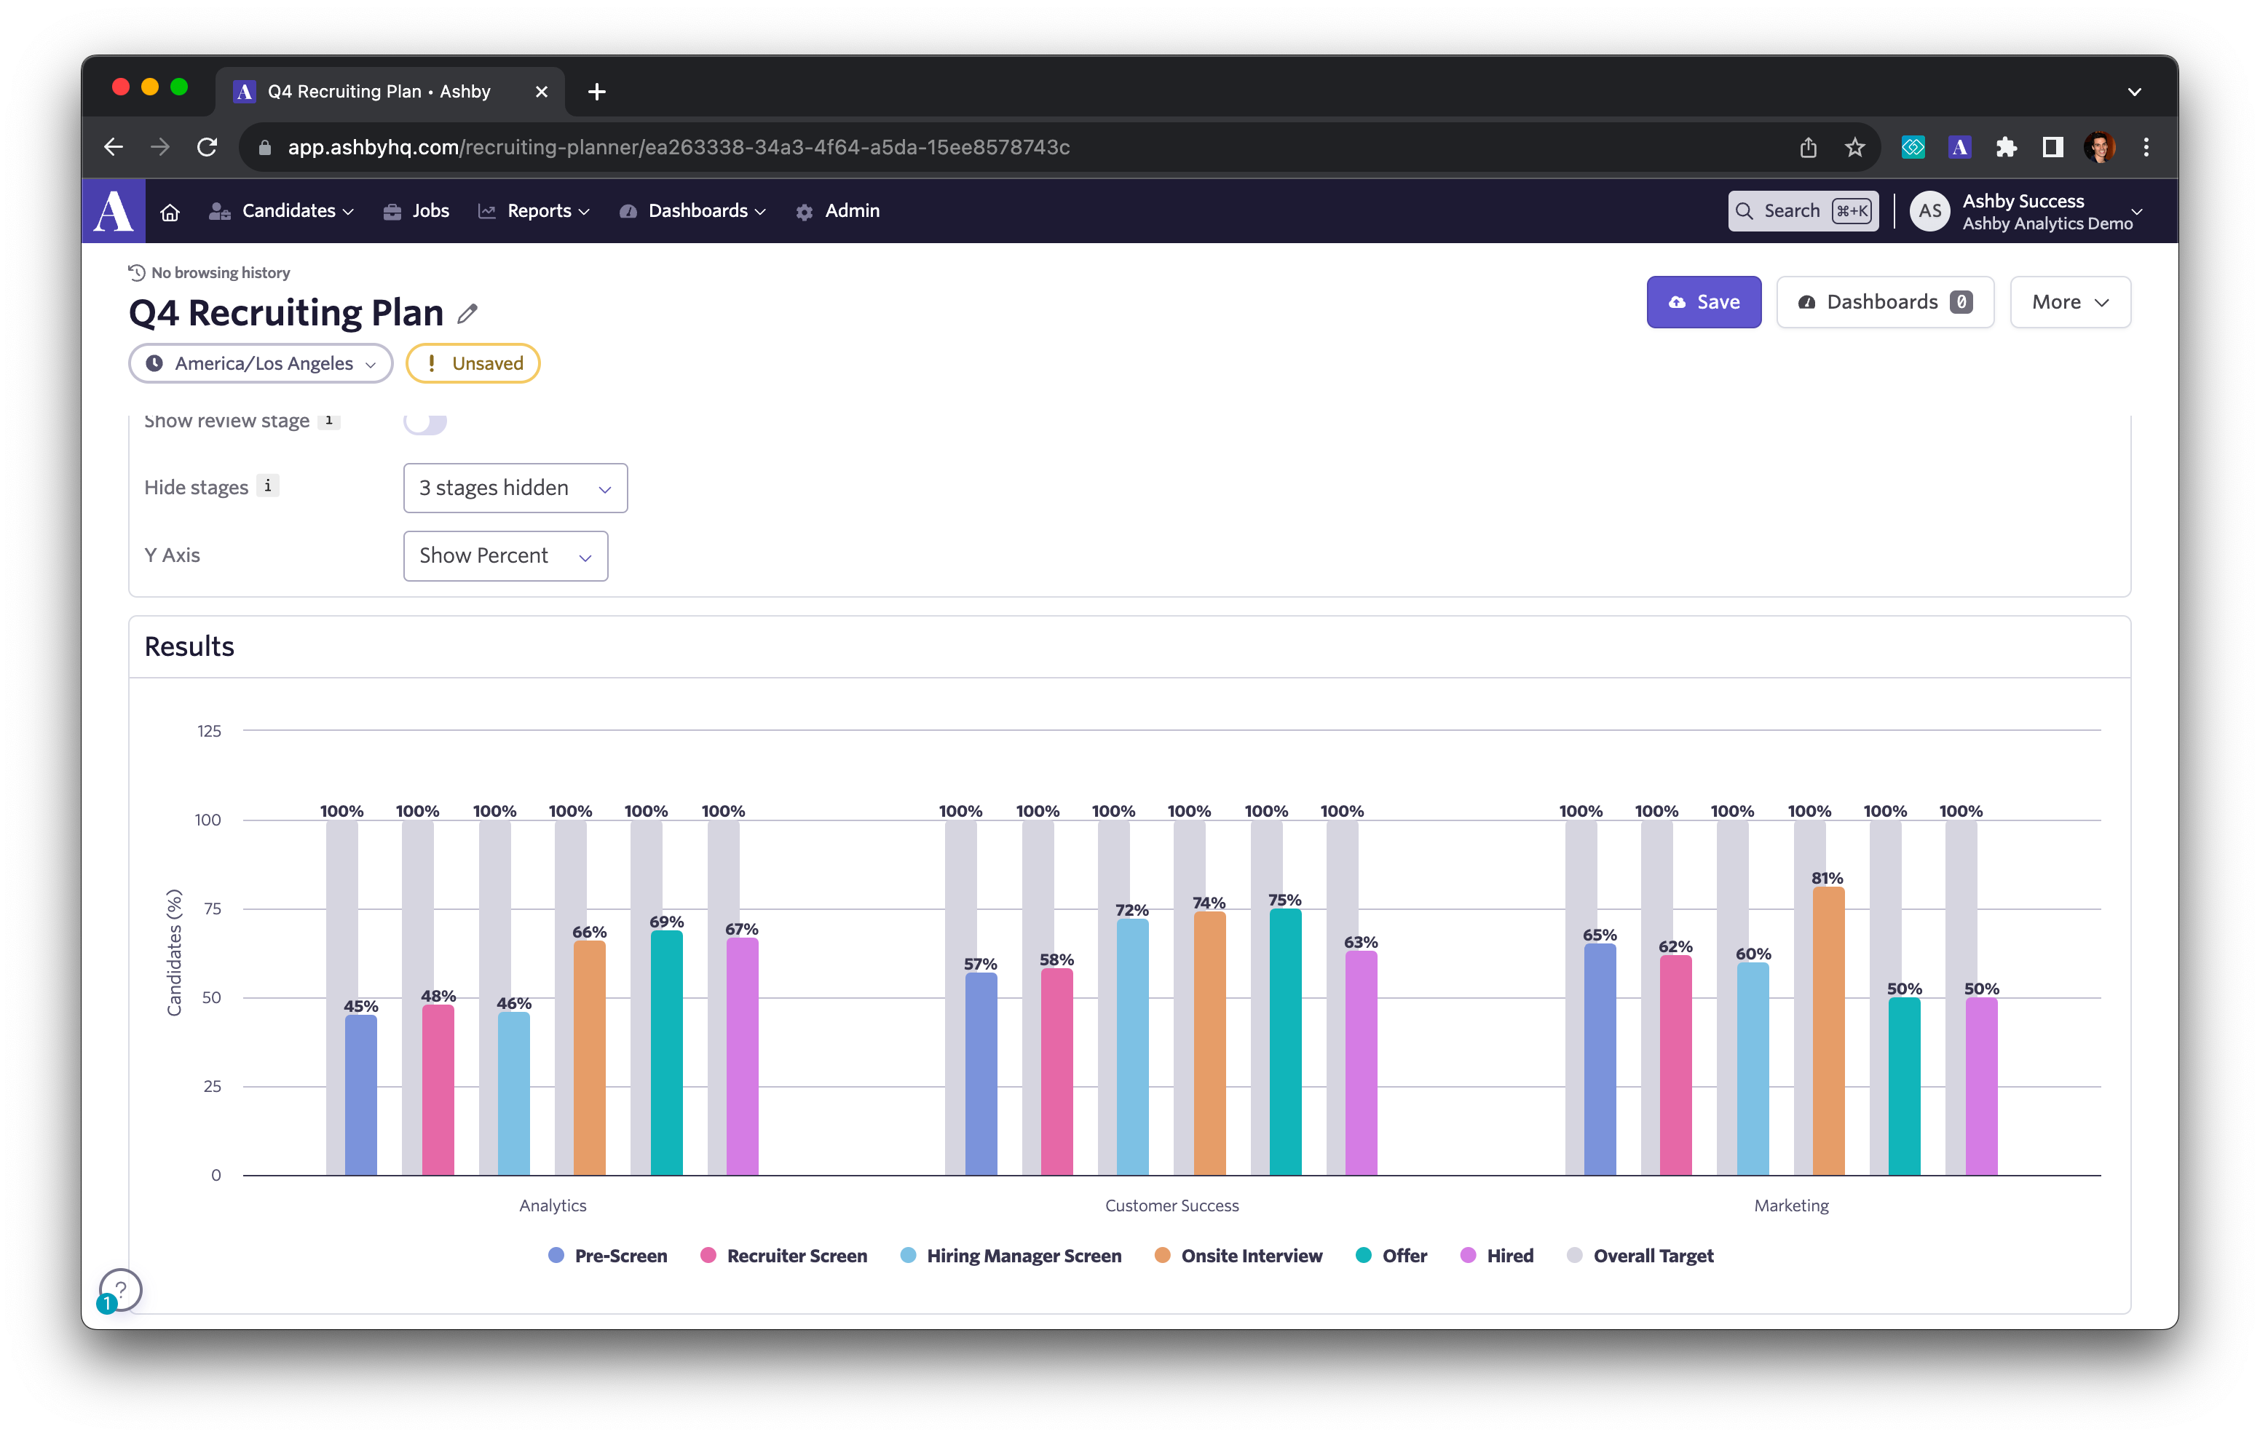The width and height of the screenshot is (2260, 1437).
Task: Click the Dashboards 0 button
Action: click(x=1884, y=301)
